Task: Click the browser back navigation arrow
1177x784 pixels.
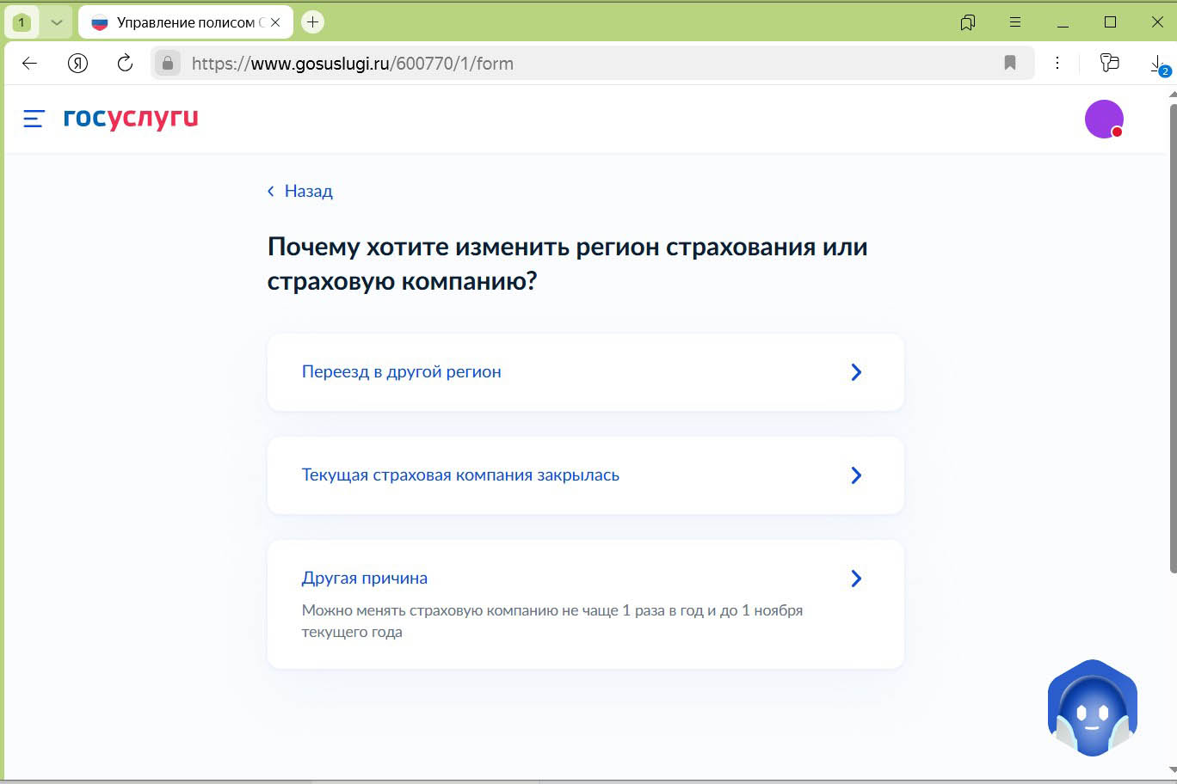Action: [28, 63]
